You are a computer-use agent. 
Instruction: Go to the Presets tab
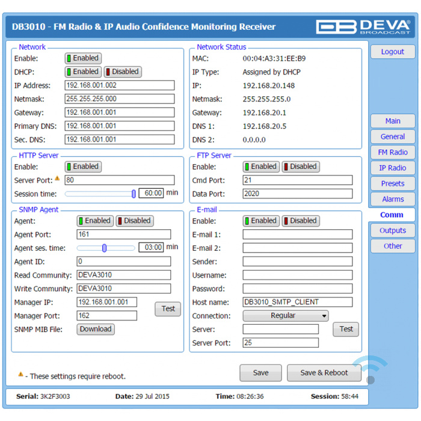[392, 183]
